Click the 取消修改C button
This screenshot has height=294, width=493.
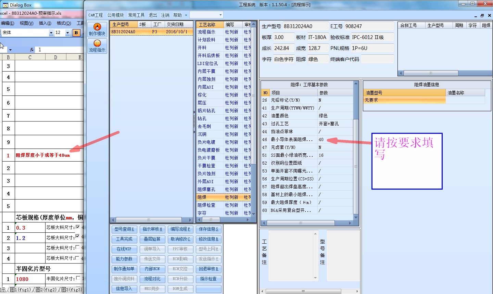[x=180, y=239]
